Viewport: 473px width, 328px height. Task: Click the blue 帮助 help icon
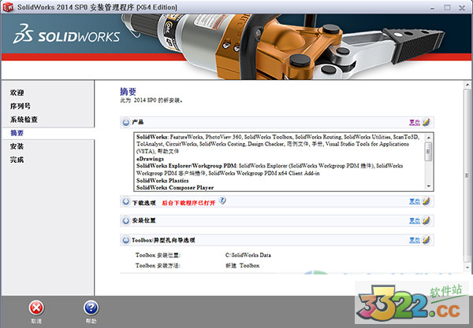pos(91,308)
